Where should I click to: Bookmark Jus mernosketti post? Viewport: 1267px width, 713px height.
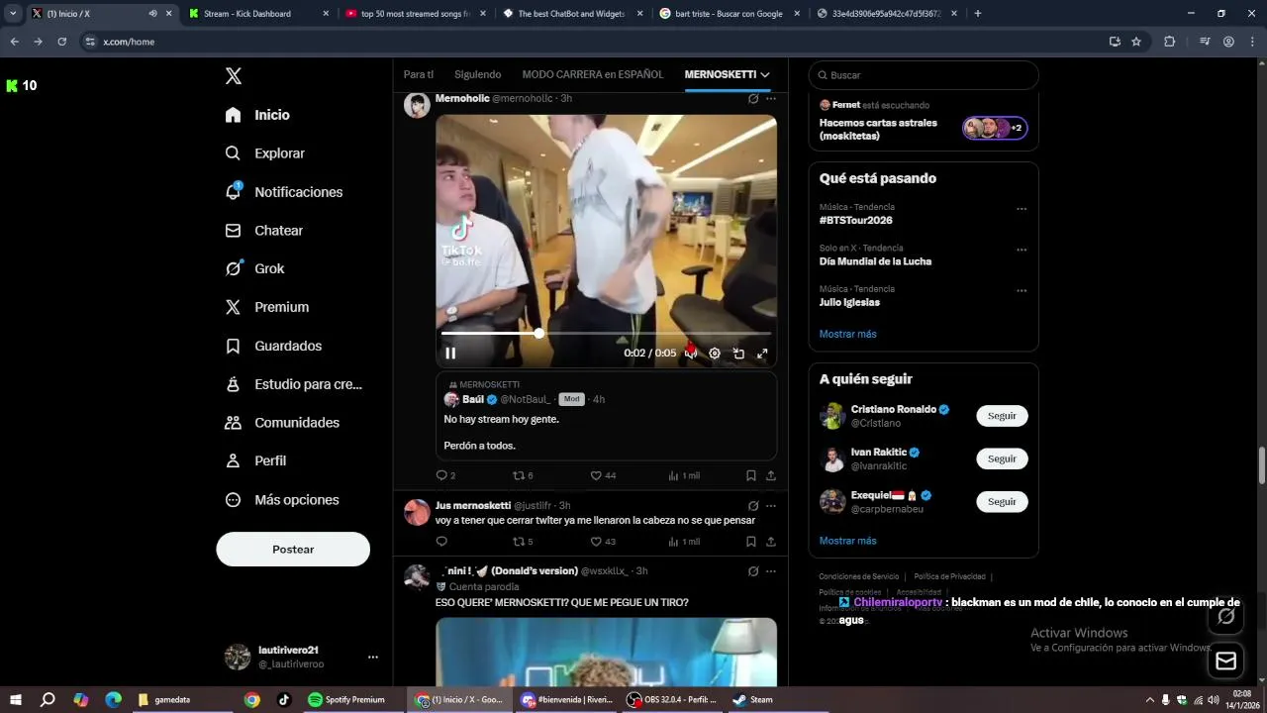tap(751, 542)
